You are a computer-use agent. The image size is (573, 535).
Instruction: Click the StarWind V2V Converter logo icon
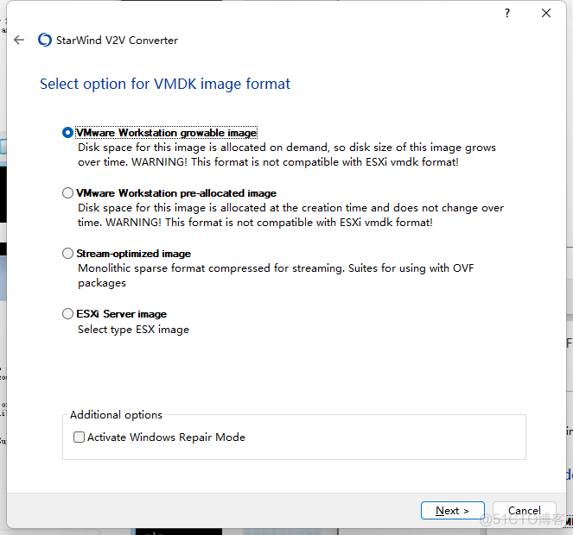(45, 40)
